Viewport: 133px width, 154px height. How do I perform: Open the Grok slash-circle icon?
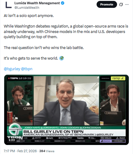pos(121,5)
